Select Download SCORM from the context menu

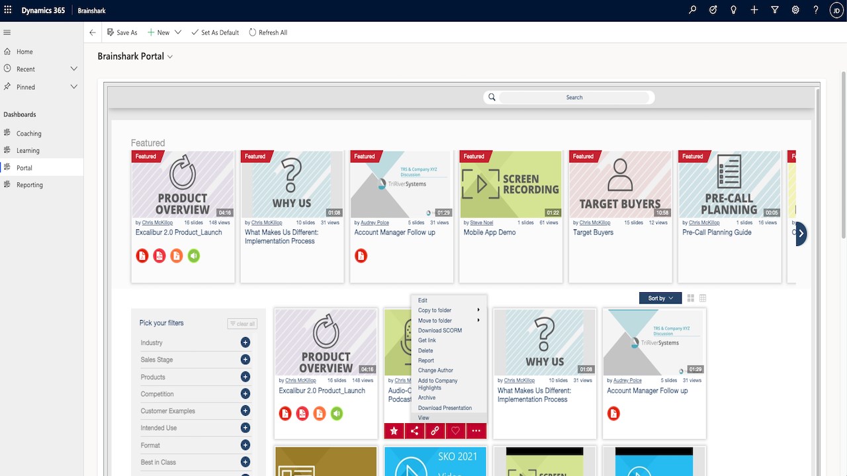pyautogui.click(x=439, y=330)
